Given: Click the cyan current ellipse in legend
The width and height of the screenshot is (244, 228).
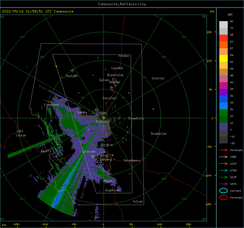Looking at the screenshot, I should 223,191.
